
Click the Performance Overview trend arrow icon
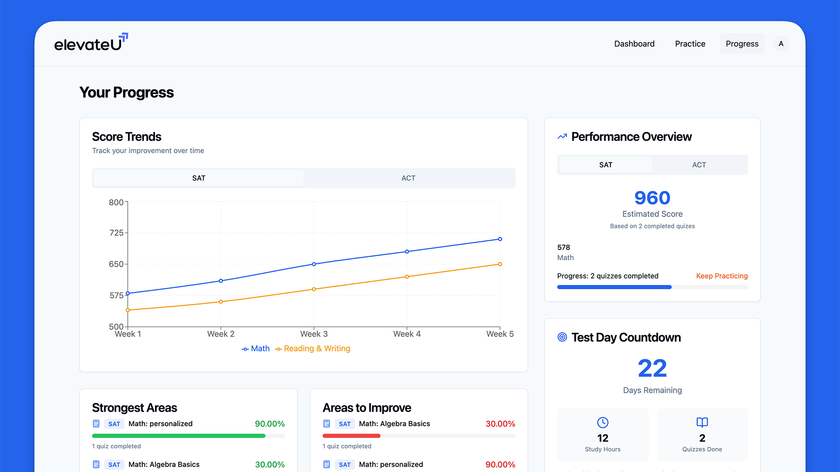pos(562,137)
